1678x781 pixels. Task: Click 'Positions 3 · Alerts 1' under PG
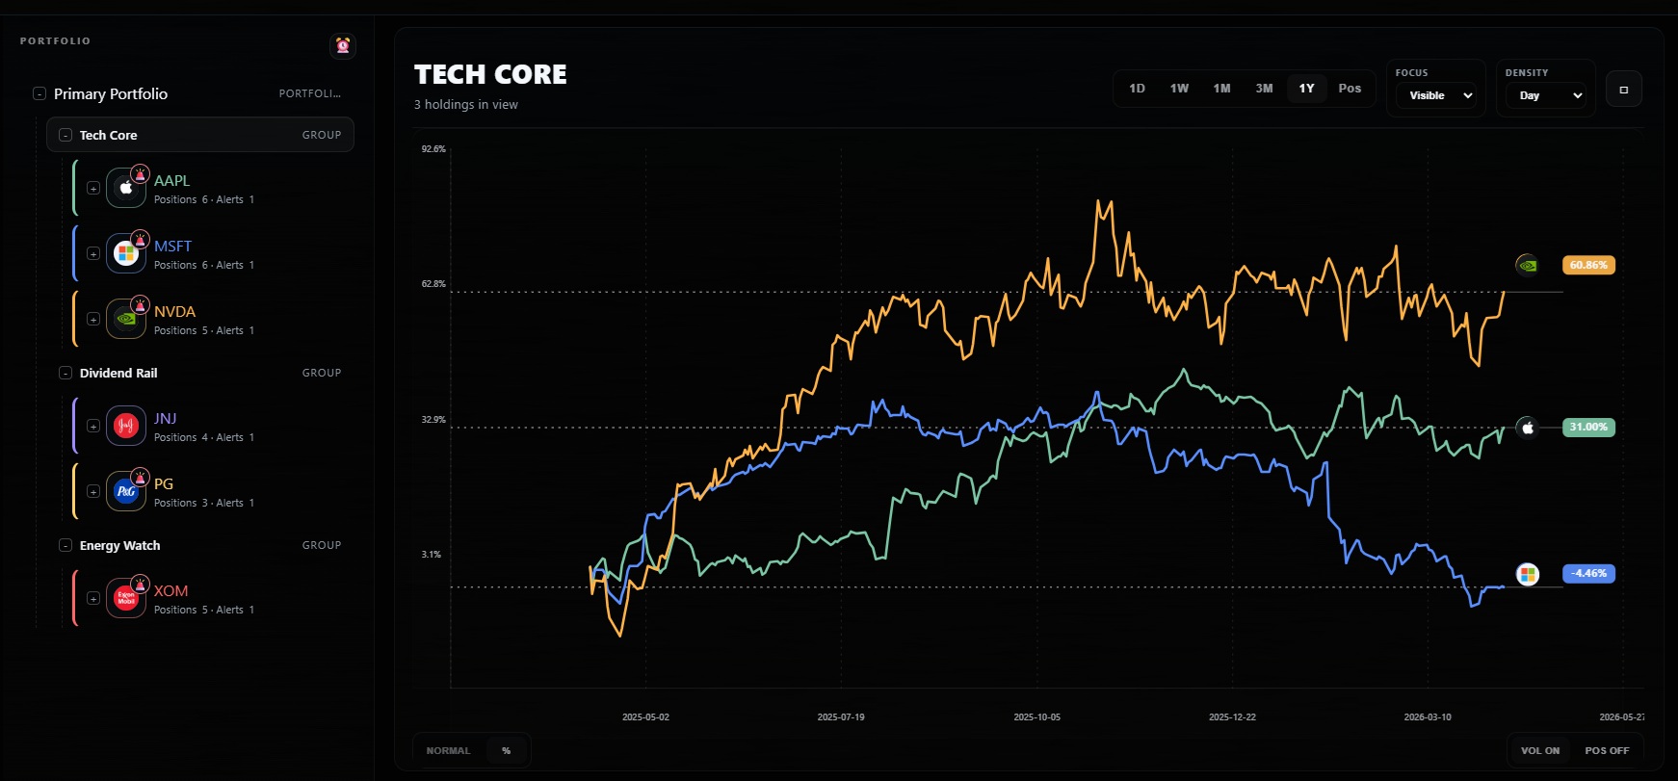click(204, 503)
